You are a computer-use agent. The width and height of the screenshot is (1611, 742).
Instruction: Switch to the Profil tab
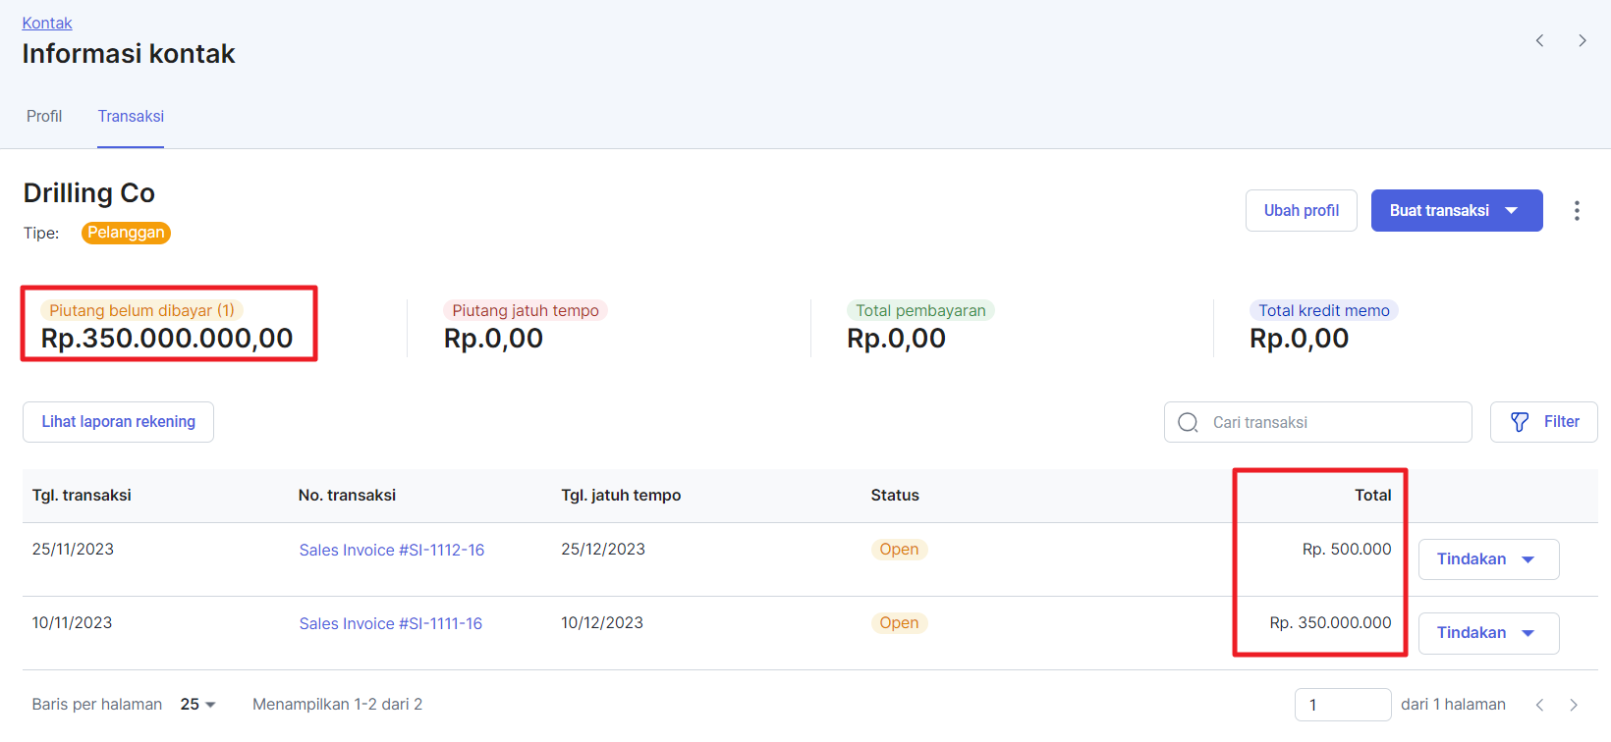(44, 117)
